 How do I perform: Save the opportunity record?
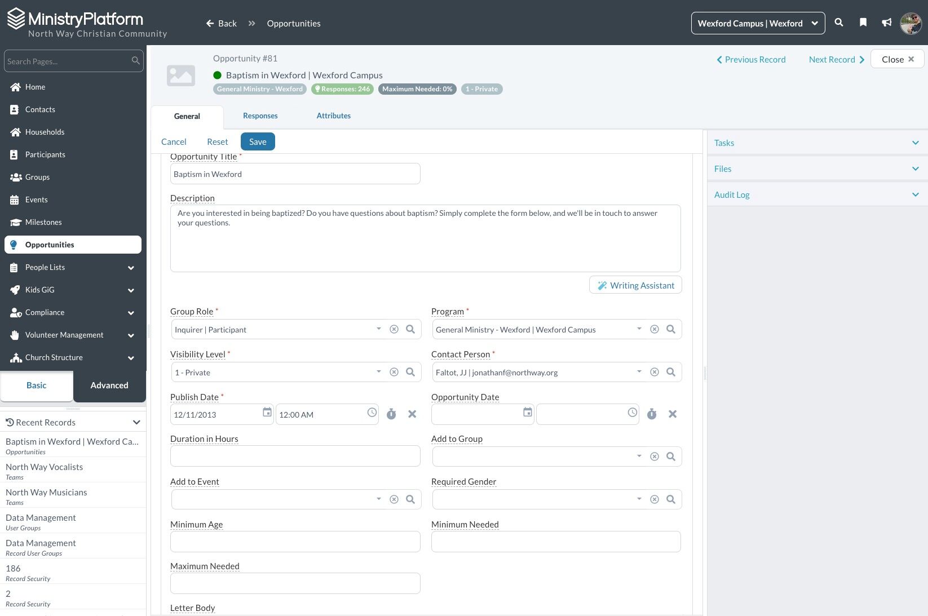click(258, 141)
